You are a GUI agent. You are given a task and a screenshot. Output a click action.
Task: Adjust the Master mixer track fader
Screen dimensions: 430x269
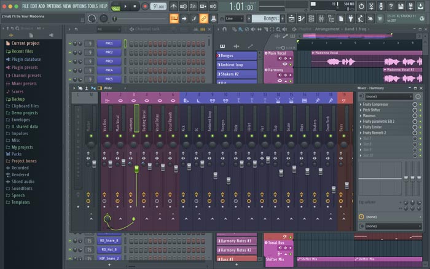(x=94, y=164)
